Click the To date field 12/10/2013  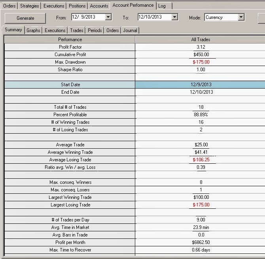(155, 17)
